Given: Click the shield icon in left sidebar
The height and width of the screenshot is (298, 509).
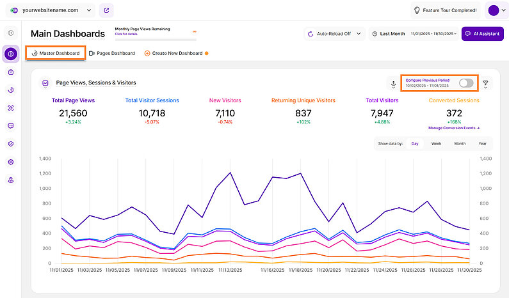Looking at the screenshot, I should pos(11,144).
